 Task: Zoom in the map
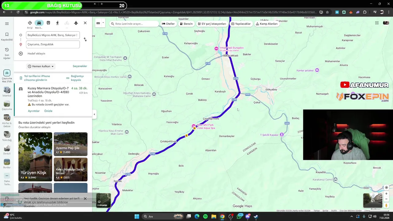tap(387, 194)
